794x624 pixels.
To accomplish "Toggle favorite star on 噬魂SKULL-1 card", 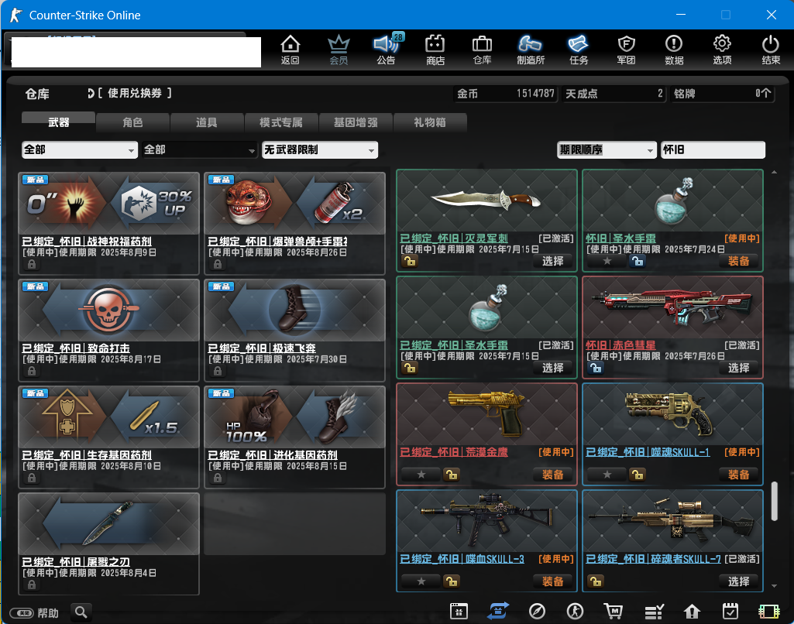I will pyautogui.click(x=607, y=475).
